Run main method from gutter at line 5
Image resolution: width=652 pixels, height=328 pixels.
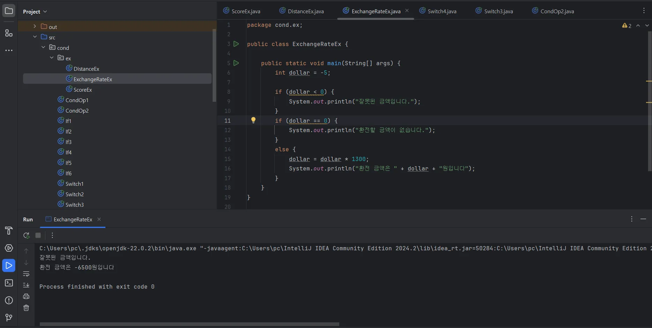click(x=236, y=63)
